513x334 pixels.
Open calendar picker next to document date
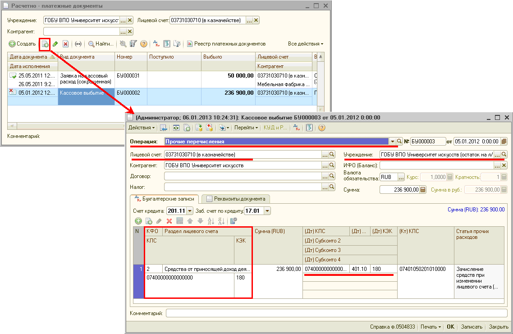point(504,141)
